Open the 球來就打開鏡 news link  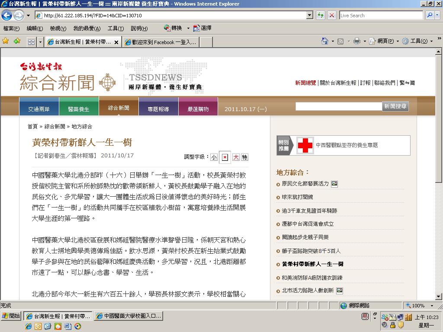(x=297, y=197)
